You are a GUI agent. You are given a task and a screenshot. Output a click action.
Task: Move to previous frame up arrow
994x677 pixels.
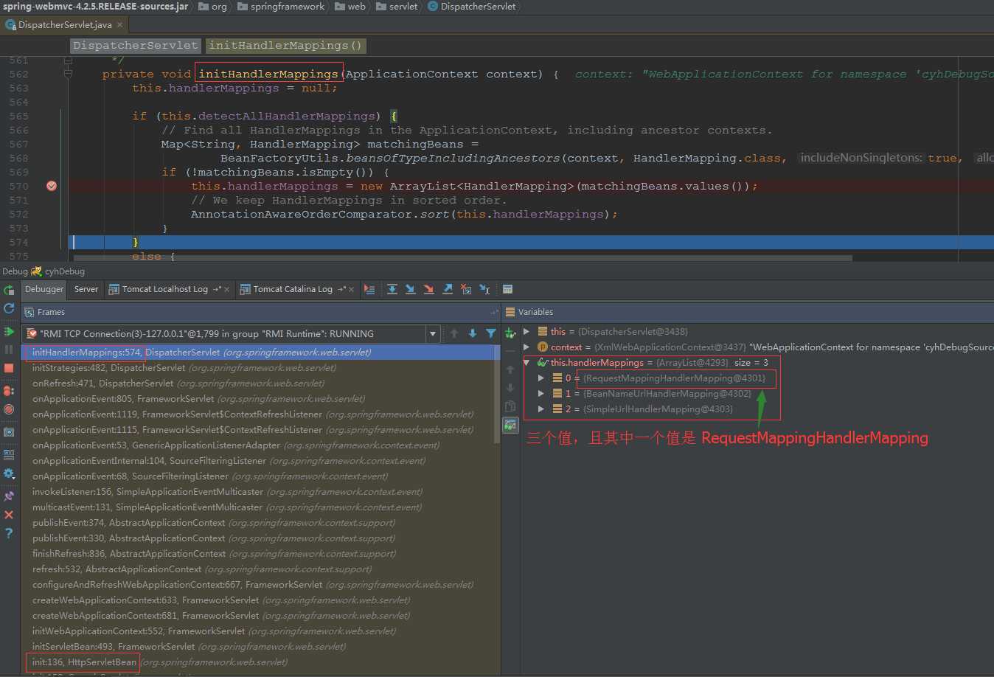click(454, 333)
